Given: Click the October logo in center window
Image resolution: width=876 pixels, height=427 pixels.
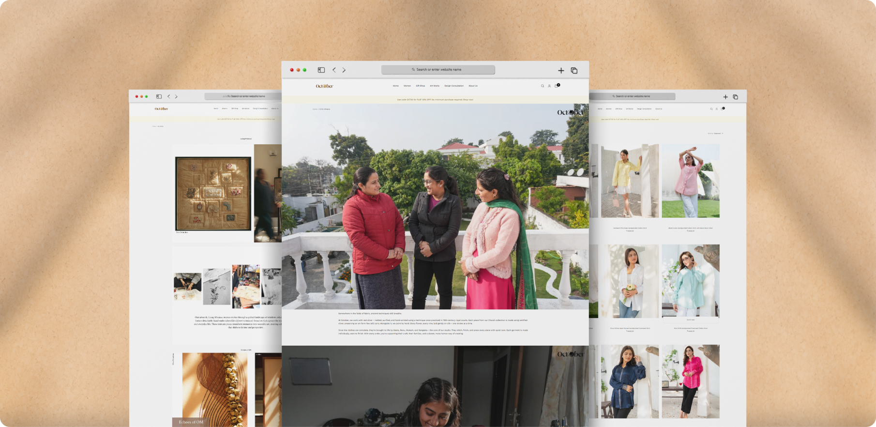Looking at the screenshot, I should pos(324,86).
